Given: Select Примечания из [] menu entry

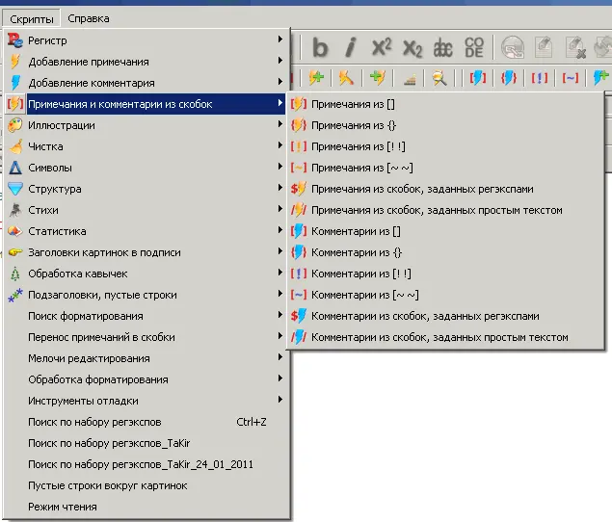Looking at the screenshot, I should pyautogui.click(x=351, y=104).
